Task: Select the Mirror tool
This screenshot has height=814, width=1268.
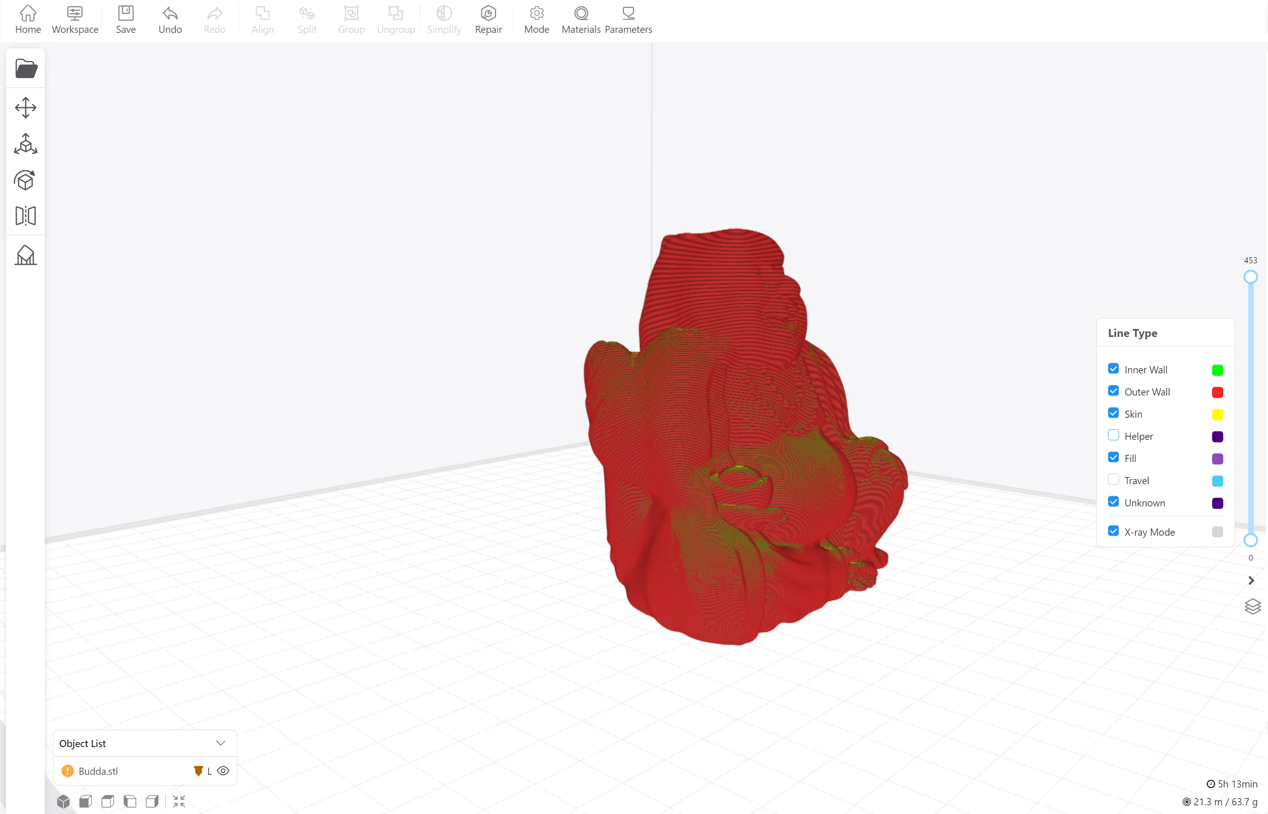Action: (x=25, y=216)
